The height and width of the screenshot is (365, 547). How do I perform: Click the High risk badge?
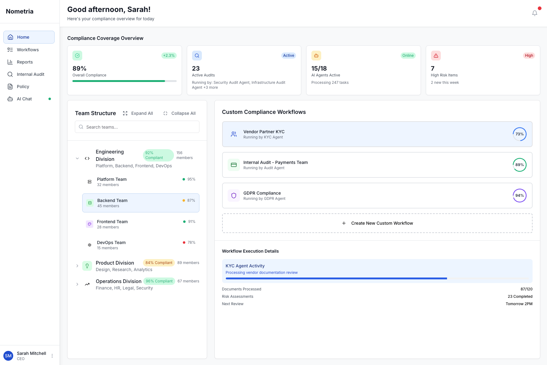tap(529, 56)
